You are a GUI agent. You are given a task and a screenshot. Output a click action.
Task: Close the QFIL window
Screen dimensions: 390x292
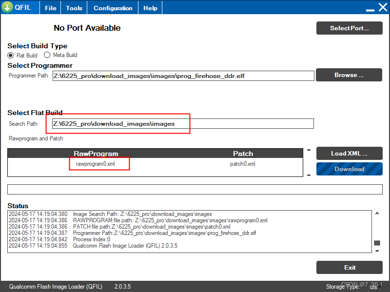(x=383, y=7)
